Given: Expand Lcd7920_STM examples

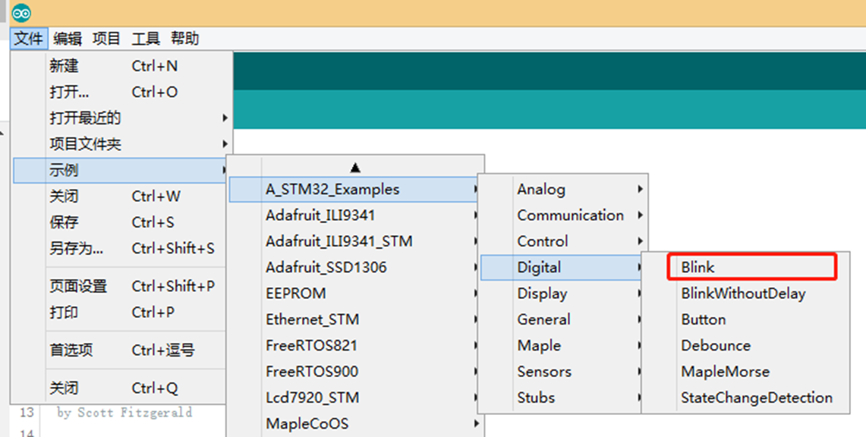Looking at the screenshot, I should click(x=355, y=398).
